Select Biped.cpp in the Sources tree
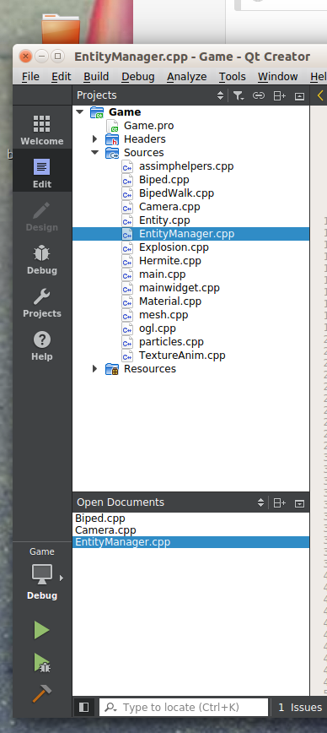Screen dimensions: 327x733 pos(163,180)
